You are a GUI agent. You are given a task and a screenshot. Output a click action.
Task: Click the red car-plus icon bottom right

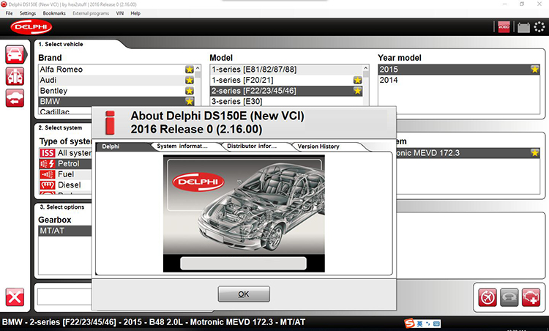coord(530,297)
